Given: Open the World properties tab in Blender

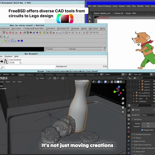Looking at the screenshot, I should point(129,132).
